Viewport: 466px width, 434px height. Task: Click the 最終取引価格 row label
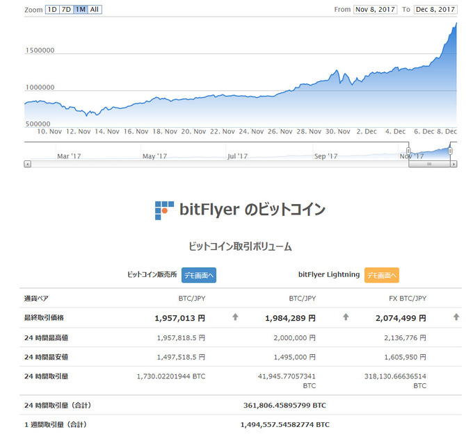coord(44,318)
